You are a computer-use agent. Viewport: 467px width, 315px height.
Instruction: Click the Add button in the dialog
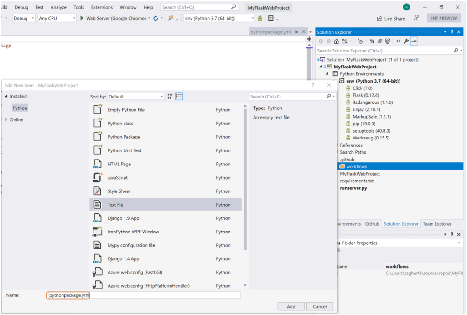point(291,306)
